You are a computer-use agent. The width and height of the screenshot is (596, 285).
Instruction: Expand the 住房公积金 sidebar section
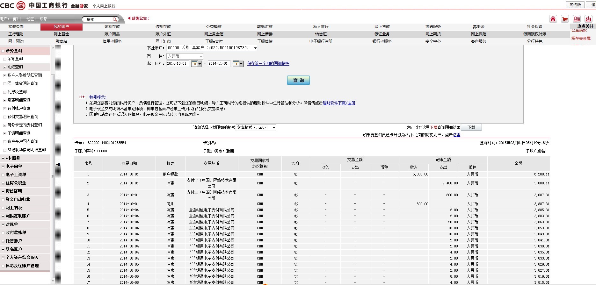tap(3, 183)
